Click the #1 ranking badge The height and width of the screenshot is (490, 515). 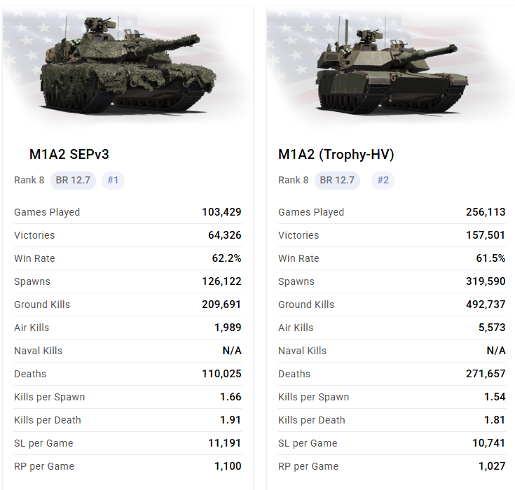click(x=113, y=180)
